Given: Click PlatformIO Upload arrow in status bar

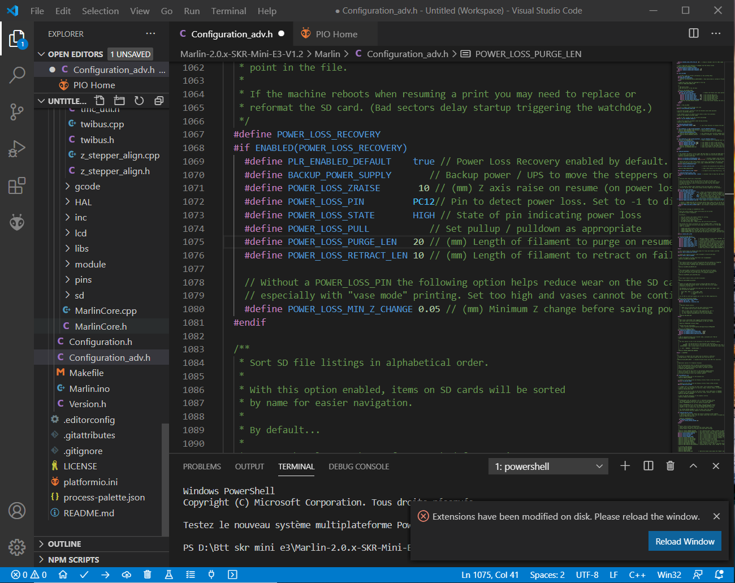Looking at the screenshot, I should point(105,575).
